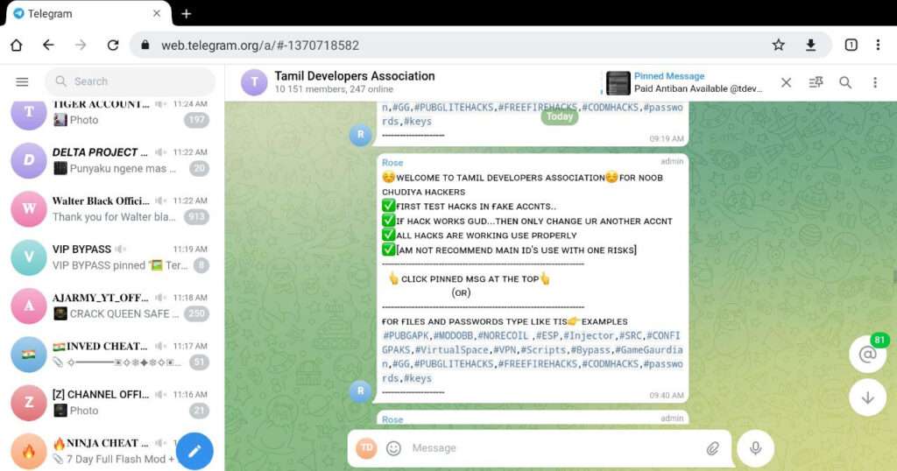
Task: Open the pinned message thumbnail image
Action: [618, 83]
